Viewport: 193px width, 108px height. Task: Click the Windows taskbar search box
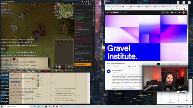coord(17,106)
